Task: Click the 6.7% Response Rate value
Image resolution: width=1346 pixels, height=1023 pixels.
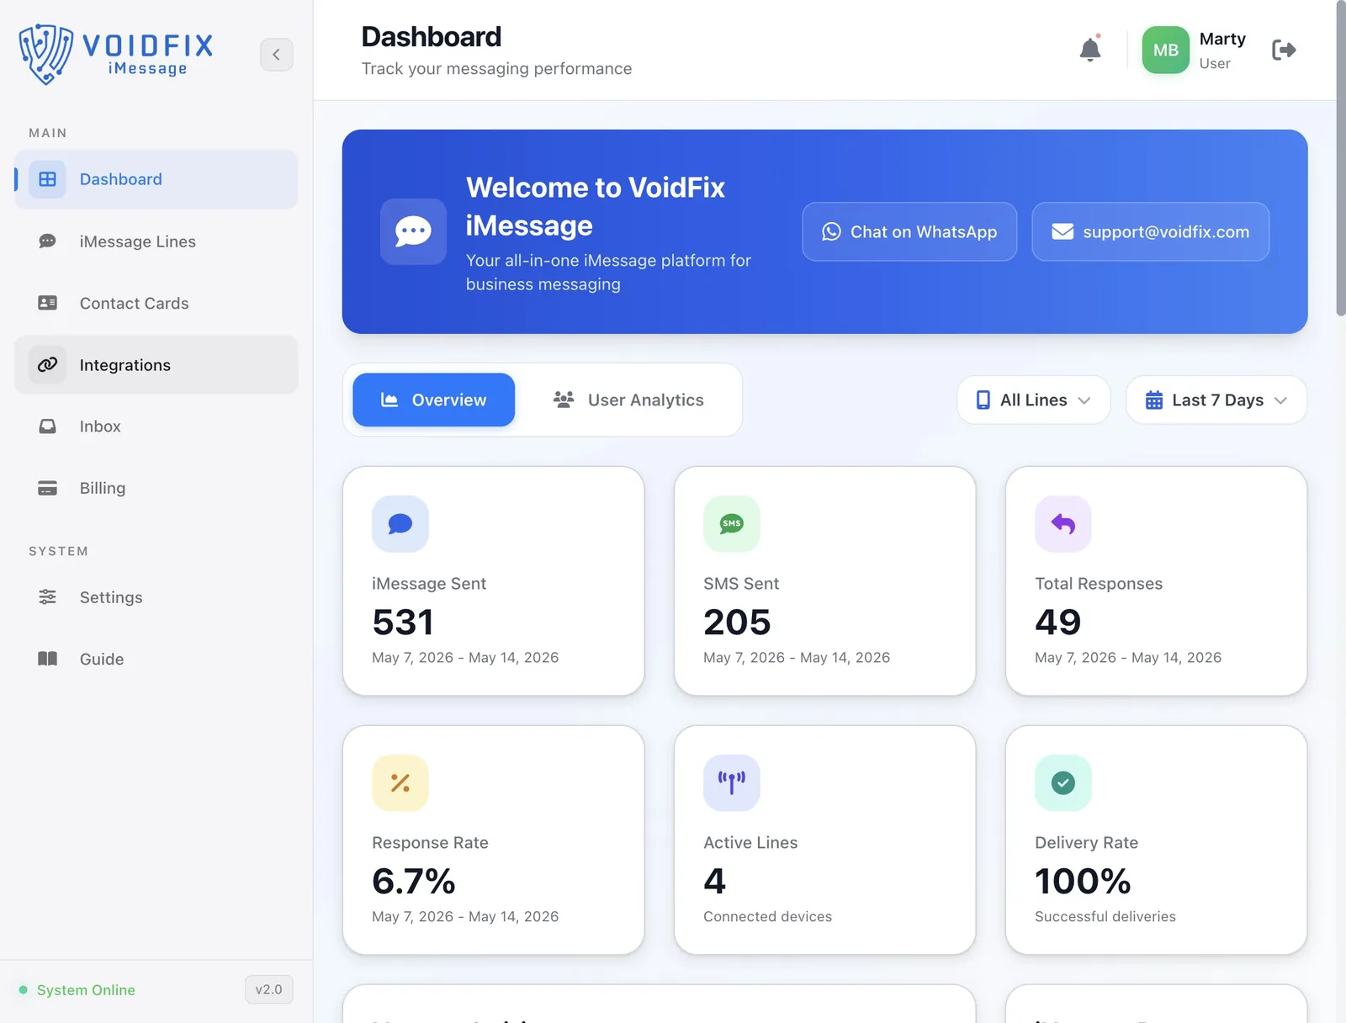Action: [x=414, y=882]
